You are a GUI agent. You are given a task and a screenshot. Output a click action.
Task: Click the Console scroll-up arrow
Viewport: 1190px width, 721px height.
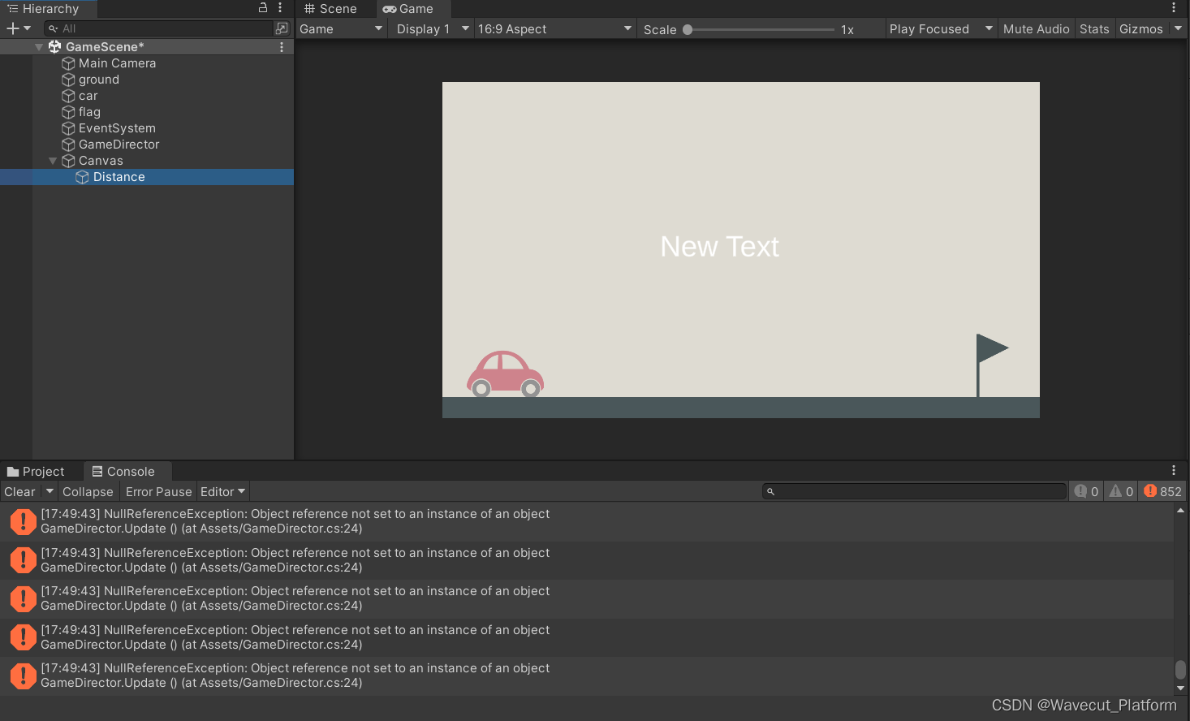click(x=1180, y=511)
